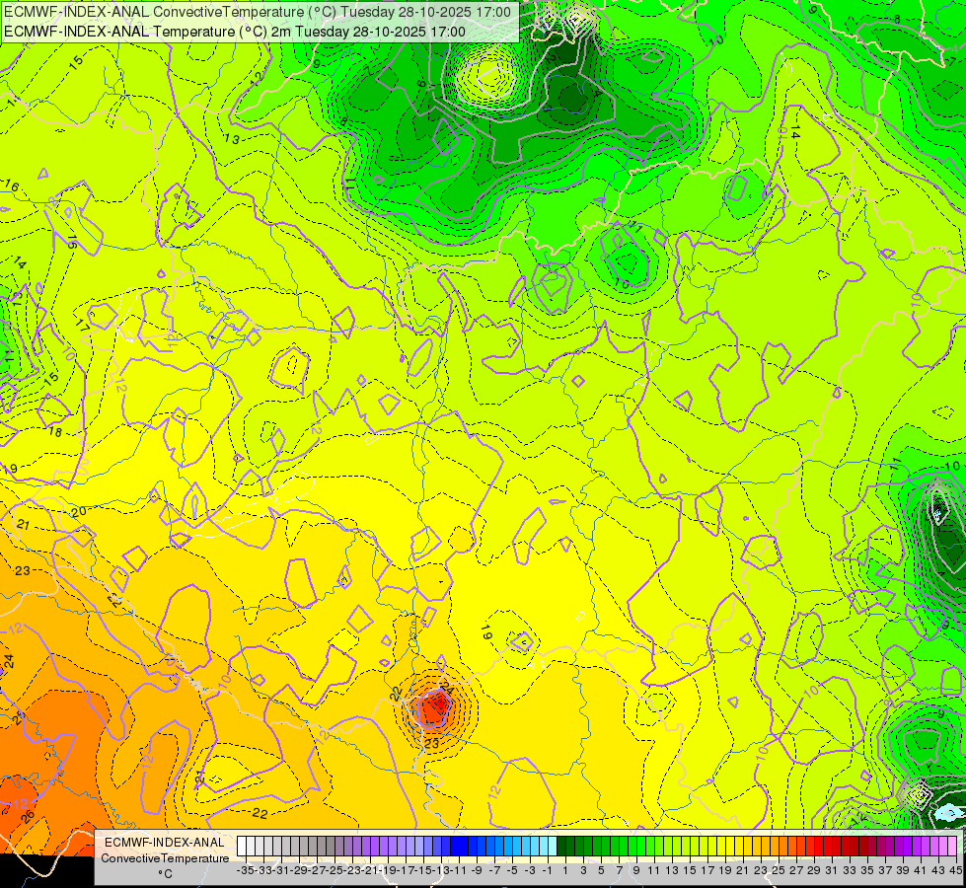This screenshot has width=966, height=888.
Task: Click the Temperature (°C) 2m title line
Action: tap(235, 32)
